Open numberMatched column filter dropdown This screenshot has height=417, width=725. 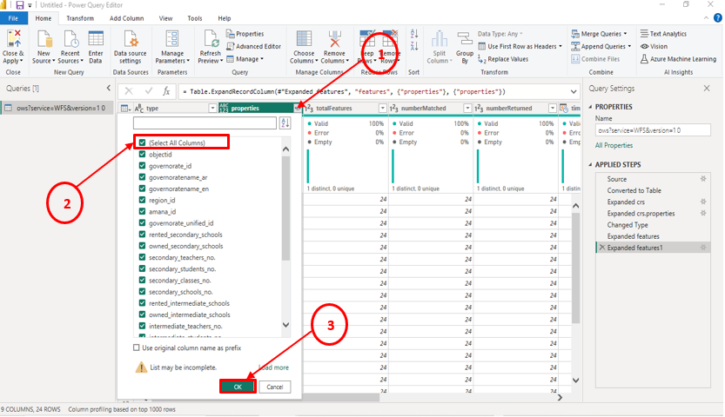click(x=467, y=108)
